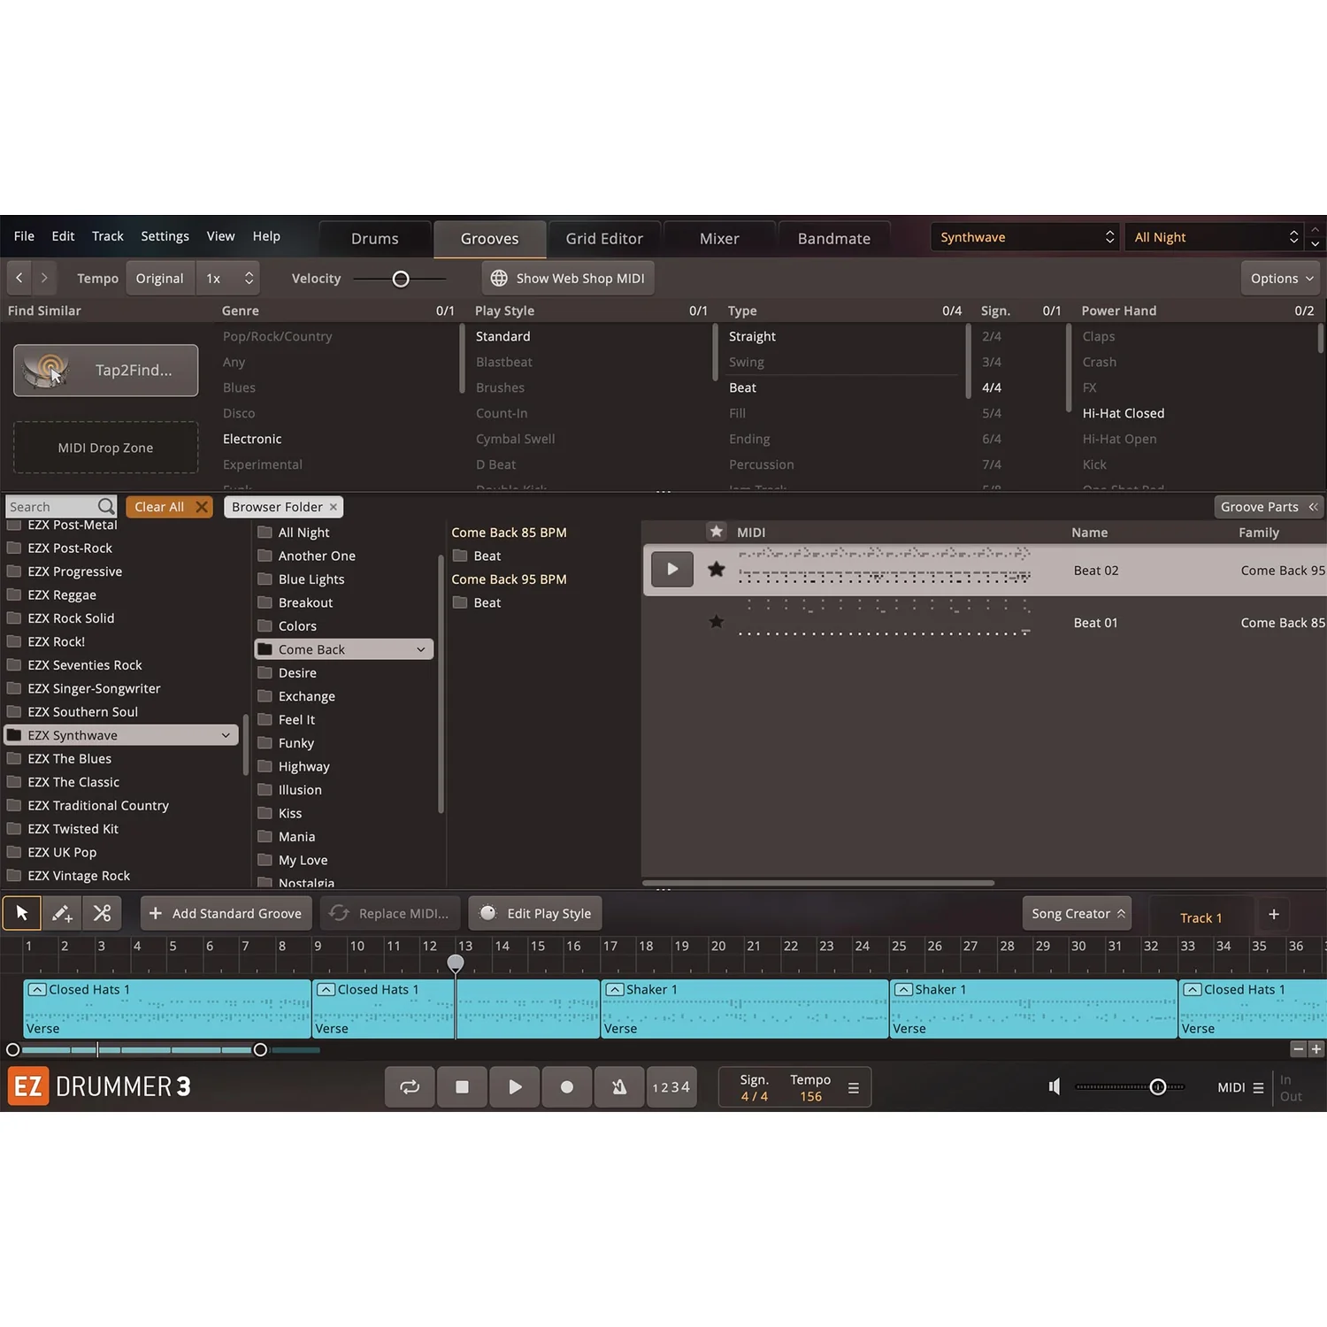Go forward with right arrow
Image resolution: width=1327 pixels, height=1327 pixels.
[x=44, y=278]
